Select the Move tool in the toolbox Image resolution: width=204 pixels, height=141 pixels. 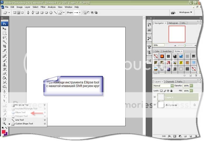[4, 29]
